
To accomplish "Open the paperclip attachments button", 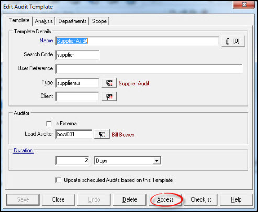I will coord(233,41).
